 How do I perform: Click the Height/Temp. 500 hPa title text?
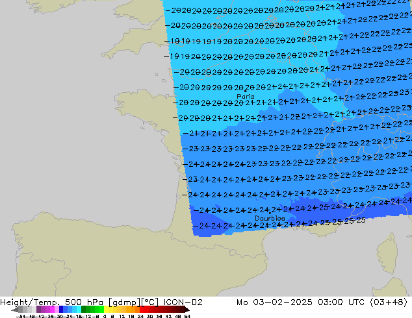[53, 302]
